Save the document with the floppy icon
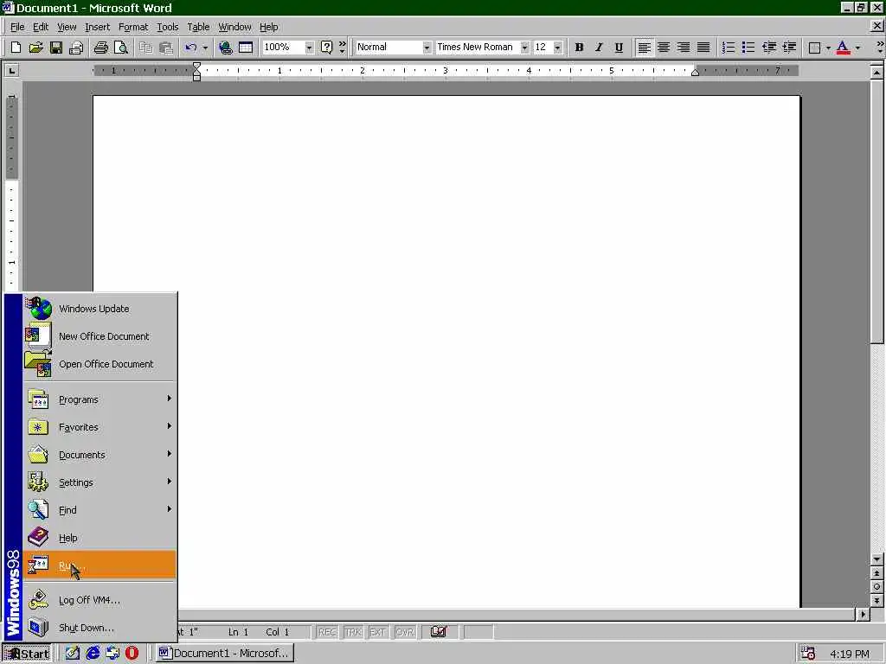The image size is (886, 664). tap(56, 48)
